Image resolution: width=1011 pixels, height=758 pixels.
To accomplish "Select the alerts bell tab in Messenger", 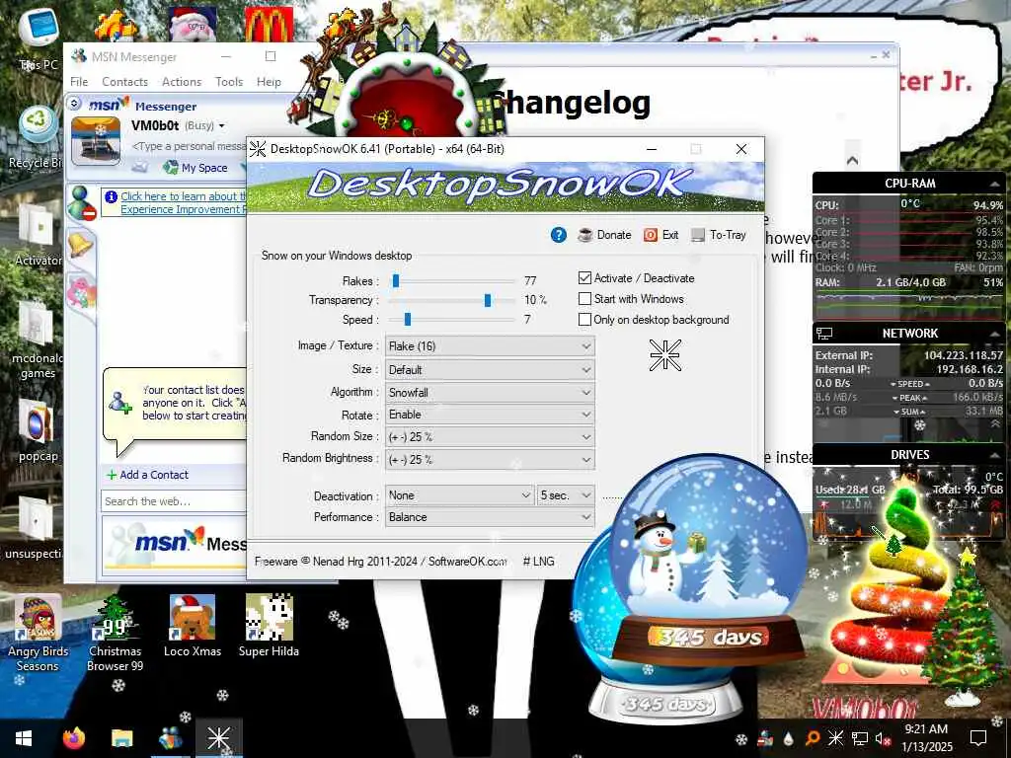I will pyautogui.click(x=81, y=246).
